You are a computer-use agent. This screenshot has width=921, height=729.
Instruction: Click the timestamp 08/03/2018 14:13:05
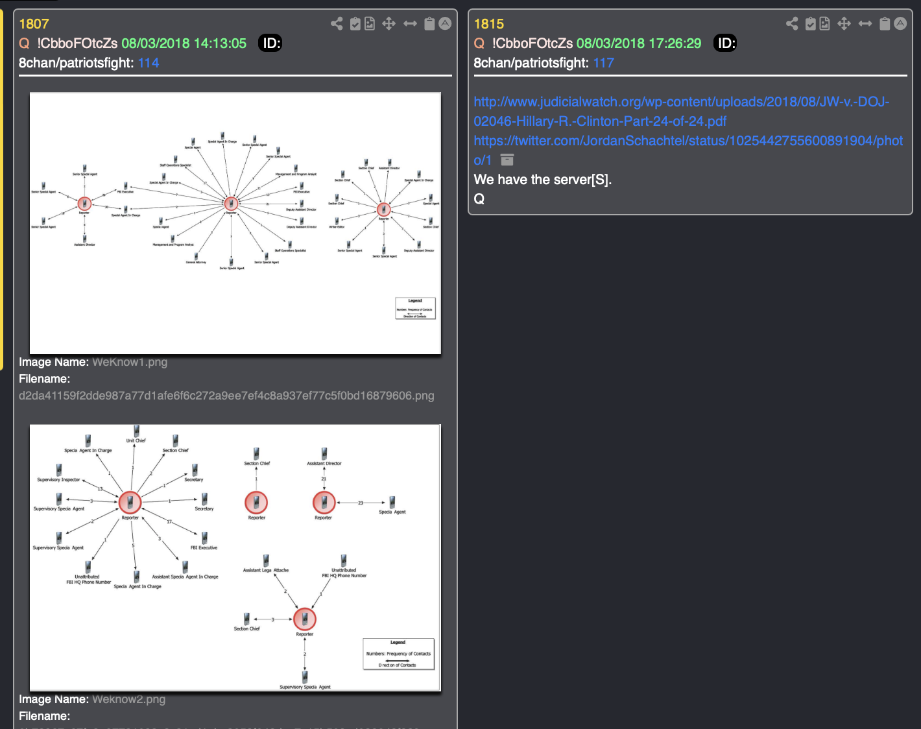tap(184, 43)
